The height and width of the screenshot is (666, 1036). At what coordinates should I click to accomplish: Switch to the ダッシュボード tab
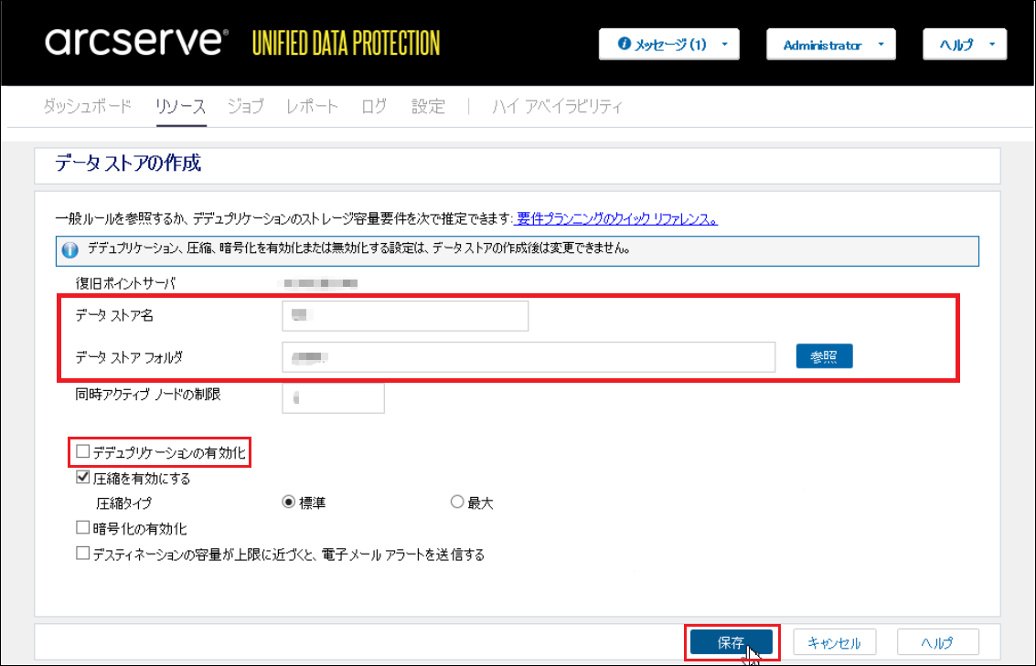(x=88, y=107)
